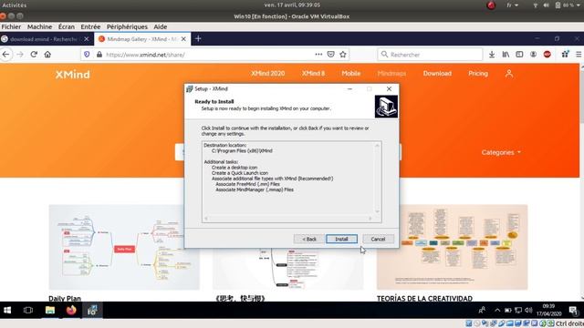This screenshot has width=584, height=328.
Task: Open Ubuntu Activités overview
Action: point(15,5)
